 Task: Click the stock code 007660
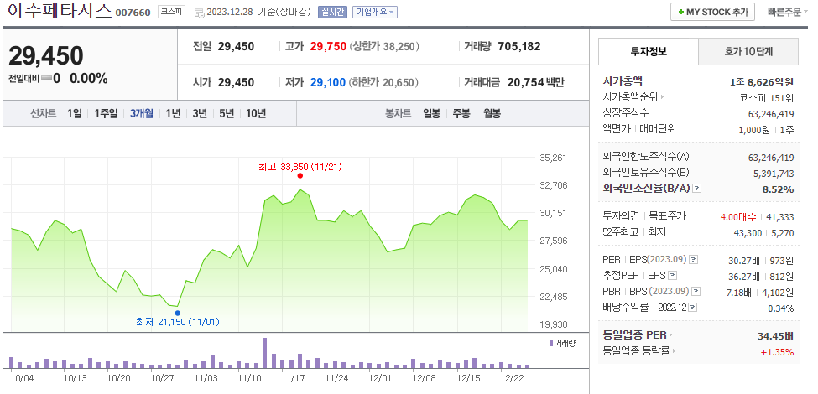(133, 13)
